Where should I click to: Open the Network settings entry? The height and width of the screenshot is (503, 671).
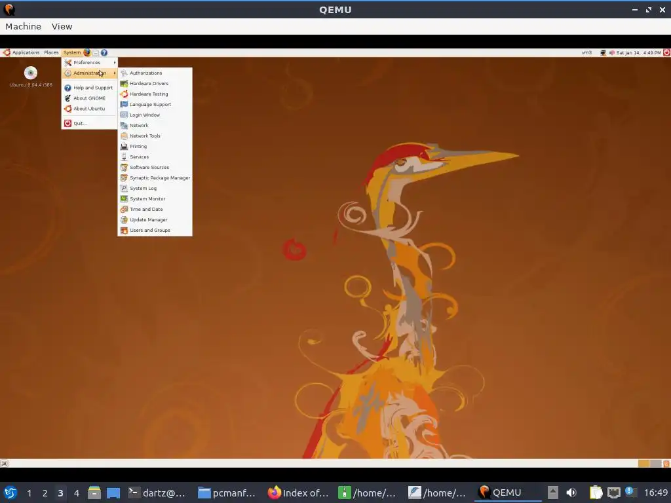click(x=155, y=125)
